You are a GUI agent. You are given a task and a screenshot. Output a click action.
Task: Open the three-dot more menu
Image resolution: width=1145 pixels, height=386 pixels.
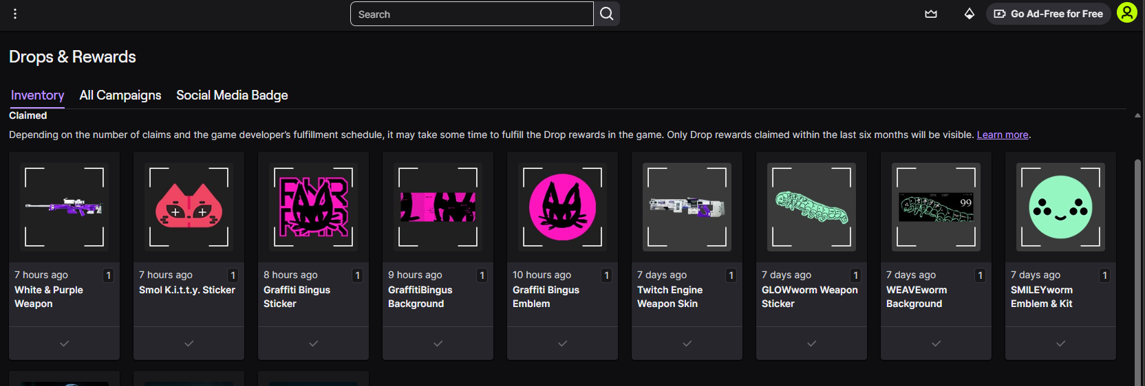pyautogui.click(x=15, y=14)
